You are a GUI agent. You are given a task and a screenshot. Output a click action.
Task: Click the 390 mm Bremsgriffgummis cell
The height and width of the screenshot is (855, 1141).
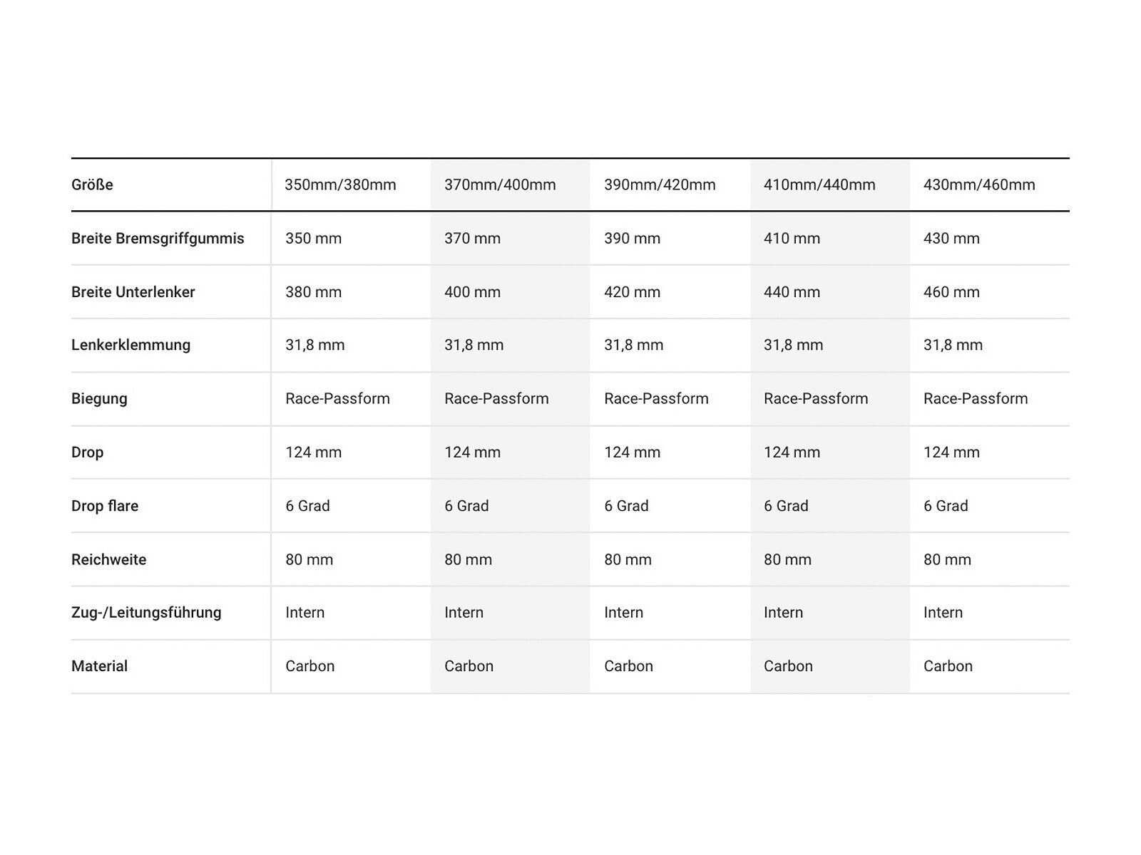(632, 239)
